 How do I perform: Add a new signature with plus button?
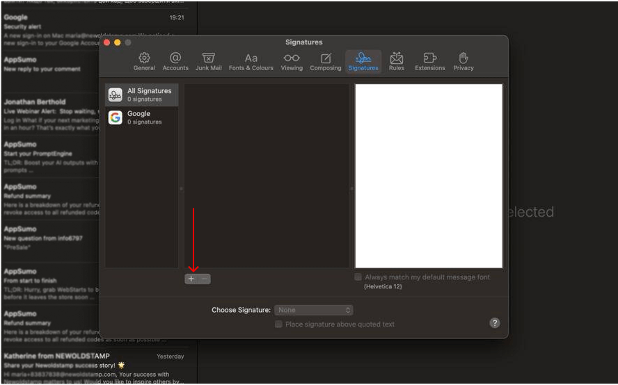point(191,279)
